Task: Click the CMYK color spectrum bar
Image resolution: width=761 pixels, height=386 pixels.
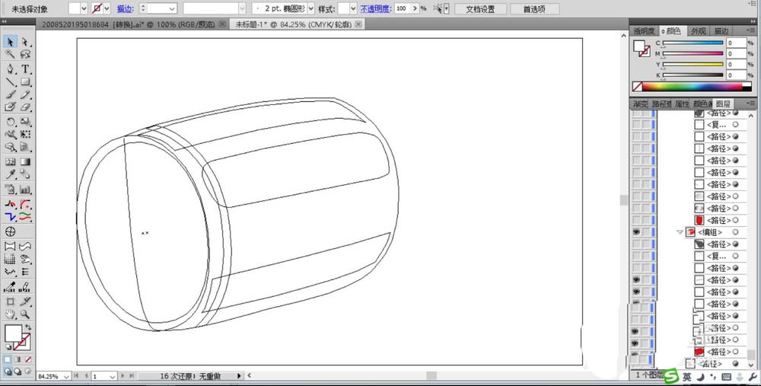Action: [693, 88]
